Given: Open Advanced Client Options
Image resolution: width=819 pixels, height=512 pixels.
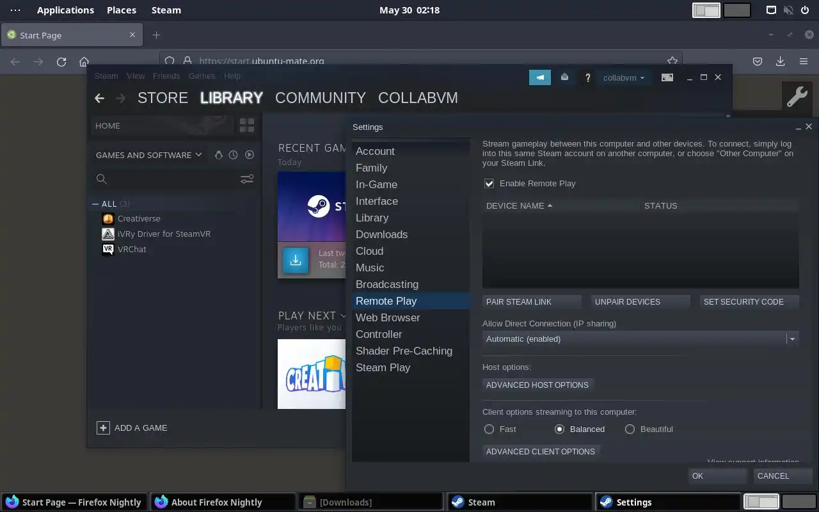Looking at the screenshot, I should 541,451.
